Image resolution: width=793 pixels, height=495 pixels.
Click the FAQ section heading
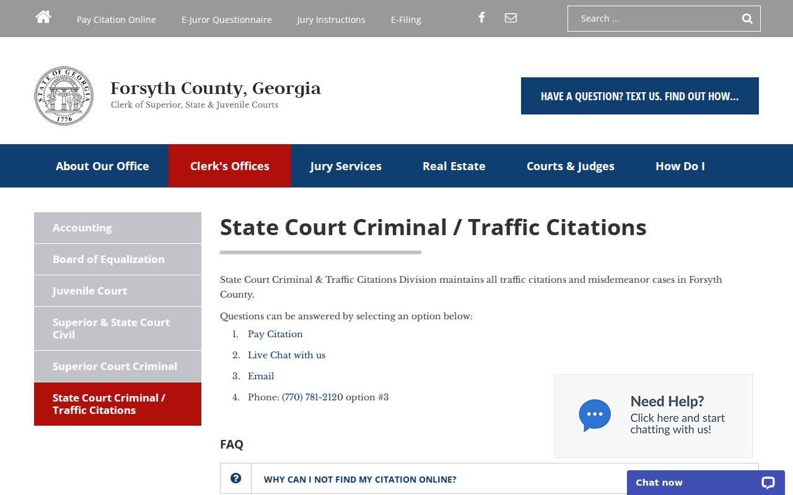point(232,444)
